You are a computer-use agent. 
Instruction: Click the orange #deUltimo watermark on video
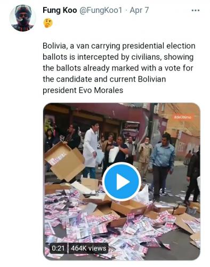[x=183, y=117]
